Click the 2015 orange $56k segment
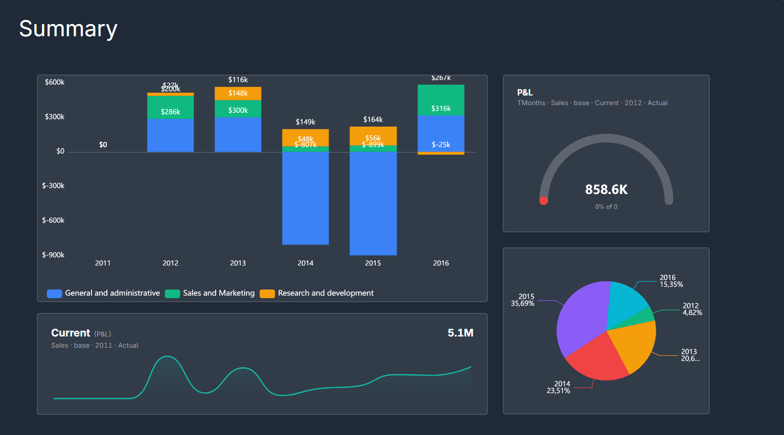 click(x=373, y=135)
